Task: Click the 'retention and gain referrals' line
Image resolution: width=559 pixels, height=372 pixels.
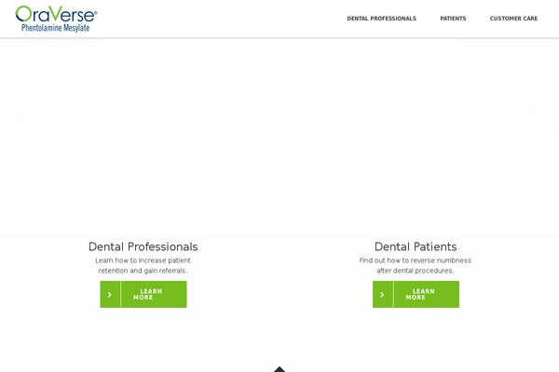Action: [x=143, y=271]
